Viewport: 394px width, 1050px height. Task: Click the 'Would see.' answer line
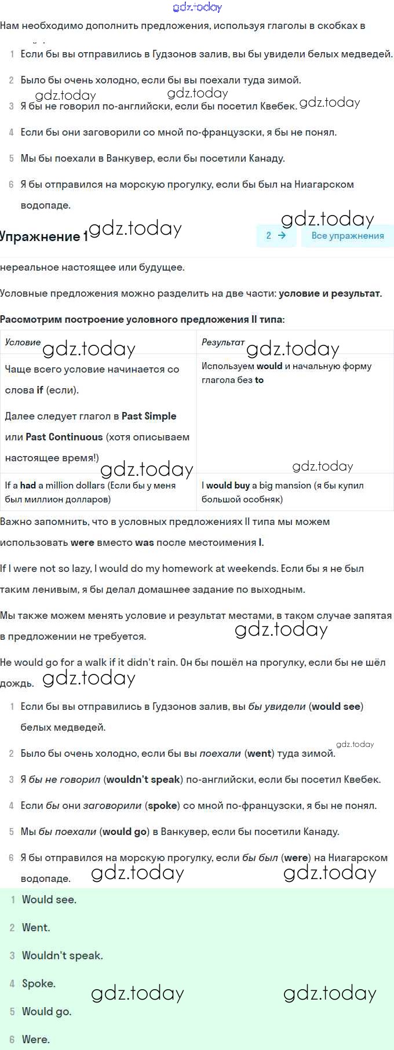(49, 900)
